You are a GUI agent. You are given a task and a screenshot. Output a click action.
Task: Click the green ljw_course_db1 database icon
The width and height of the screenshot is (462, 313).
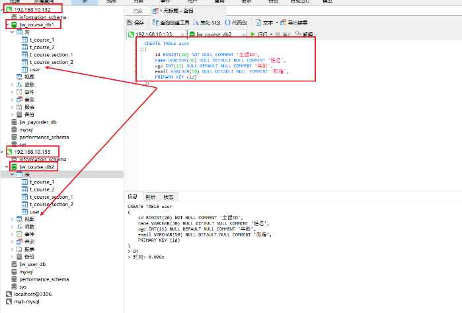tap(14, 24)
